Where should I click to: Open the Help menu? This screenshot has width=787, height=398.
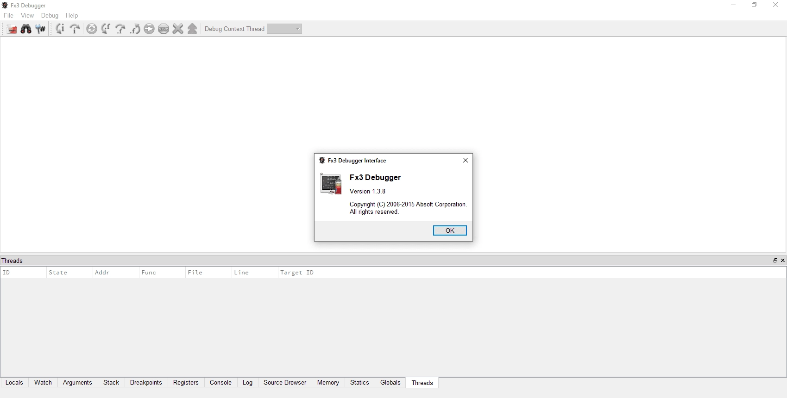point(72,15)
